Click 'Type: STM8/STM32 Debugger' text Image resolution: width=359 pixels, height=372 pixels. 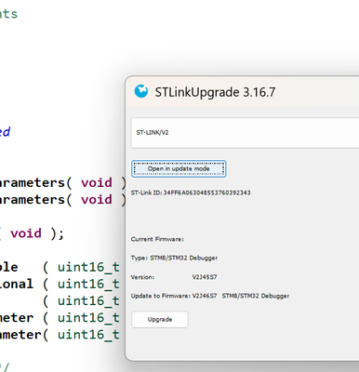coord(174,258)
